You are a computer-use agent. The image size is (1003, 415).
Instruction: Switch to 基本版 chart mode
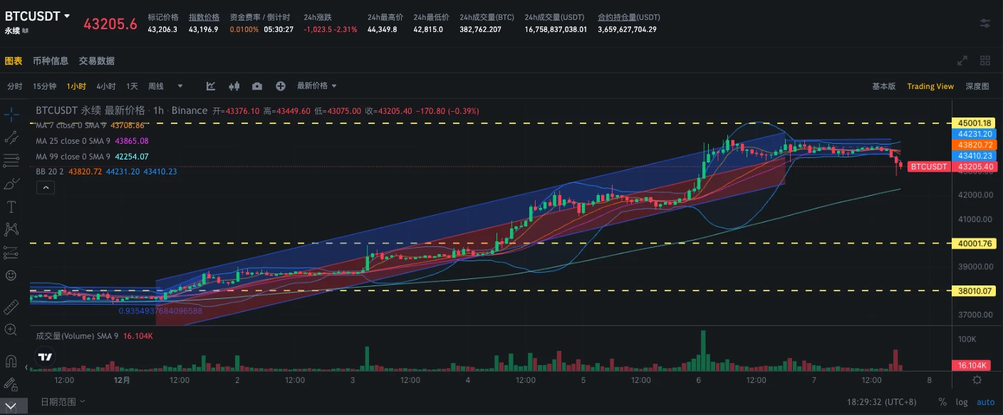[x=884, y=86]
